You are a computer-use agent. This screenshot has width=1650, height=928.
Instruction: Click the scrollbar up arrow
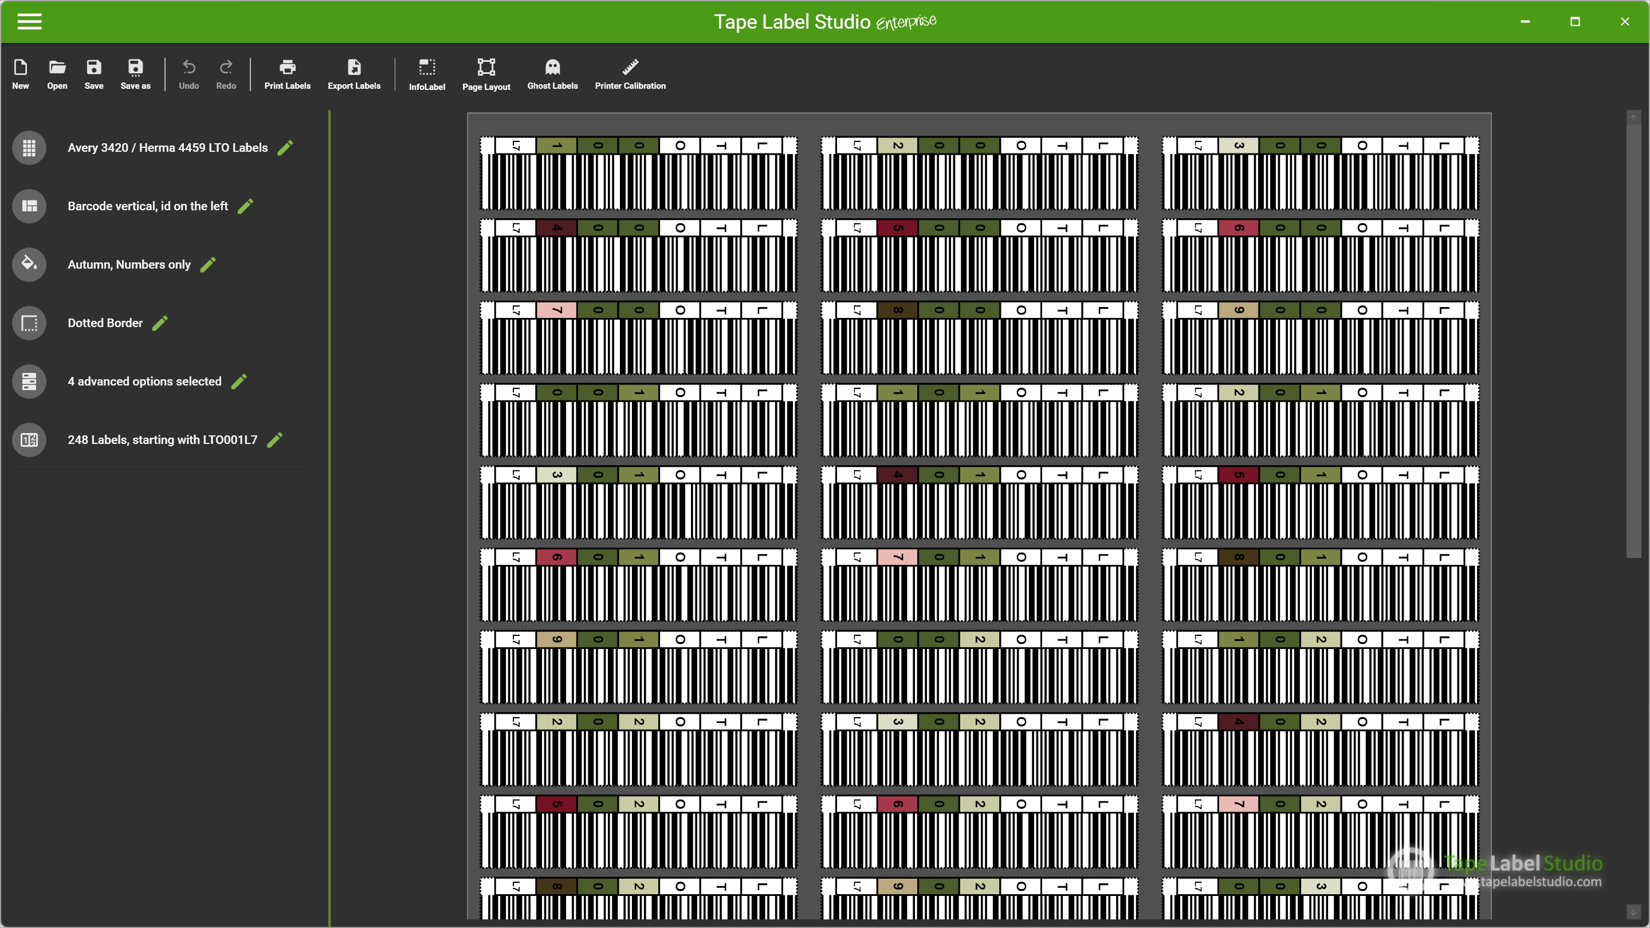coord(1633,118)
